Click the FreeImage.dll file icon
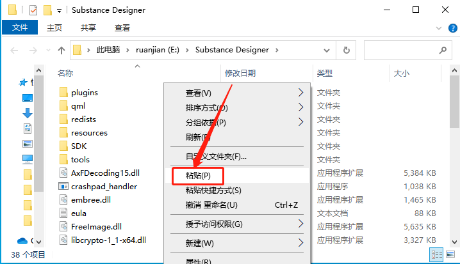This screenshot has height=264, width=460. pos(63,226)
